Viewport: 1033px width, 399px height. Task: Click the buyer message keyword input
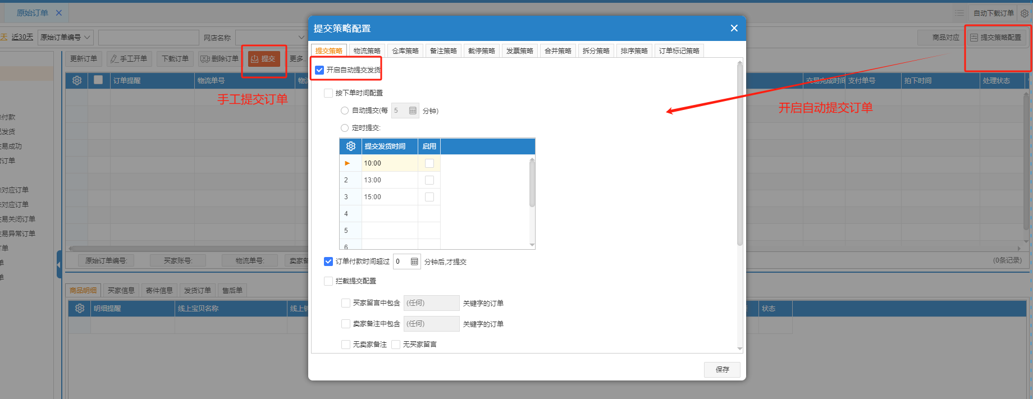(x=431, y=303)
